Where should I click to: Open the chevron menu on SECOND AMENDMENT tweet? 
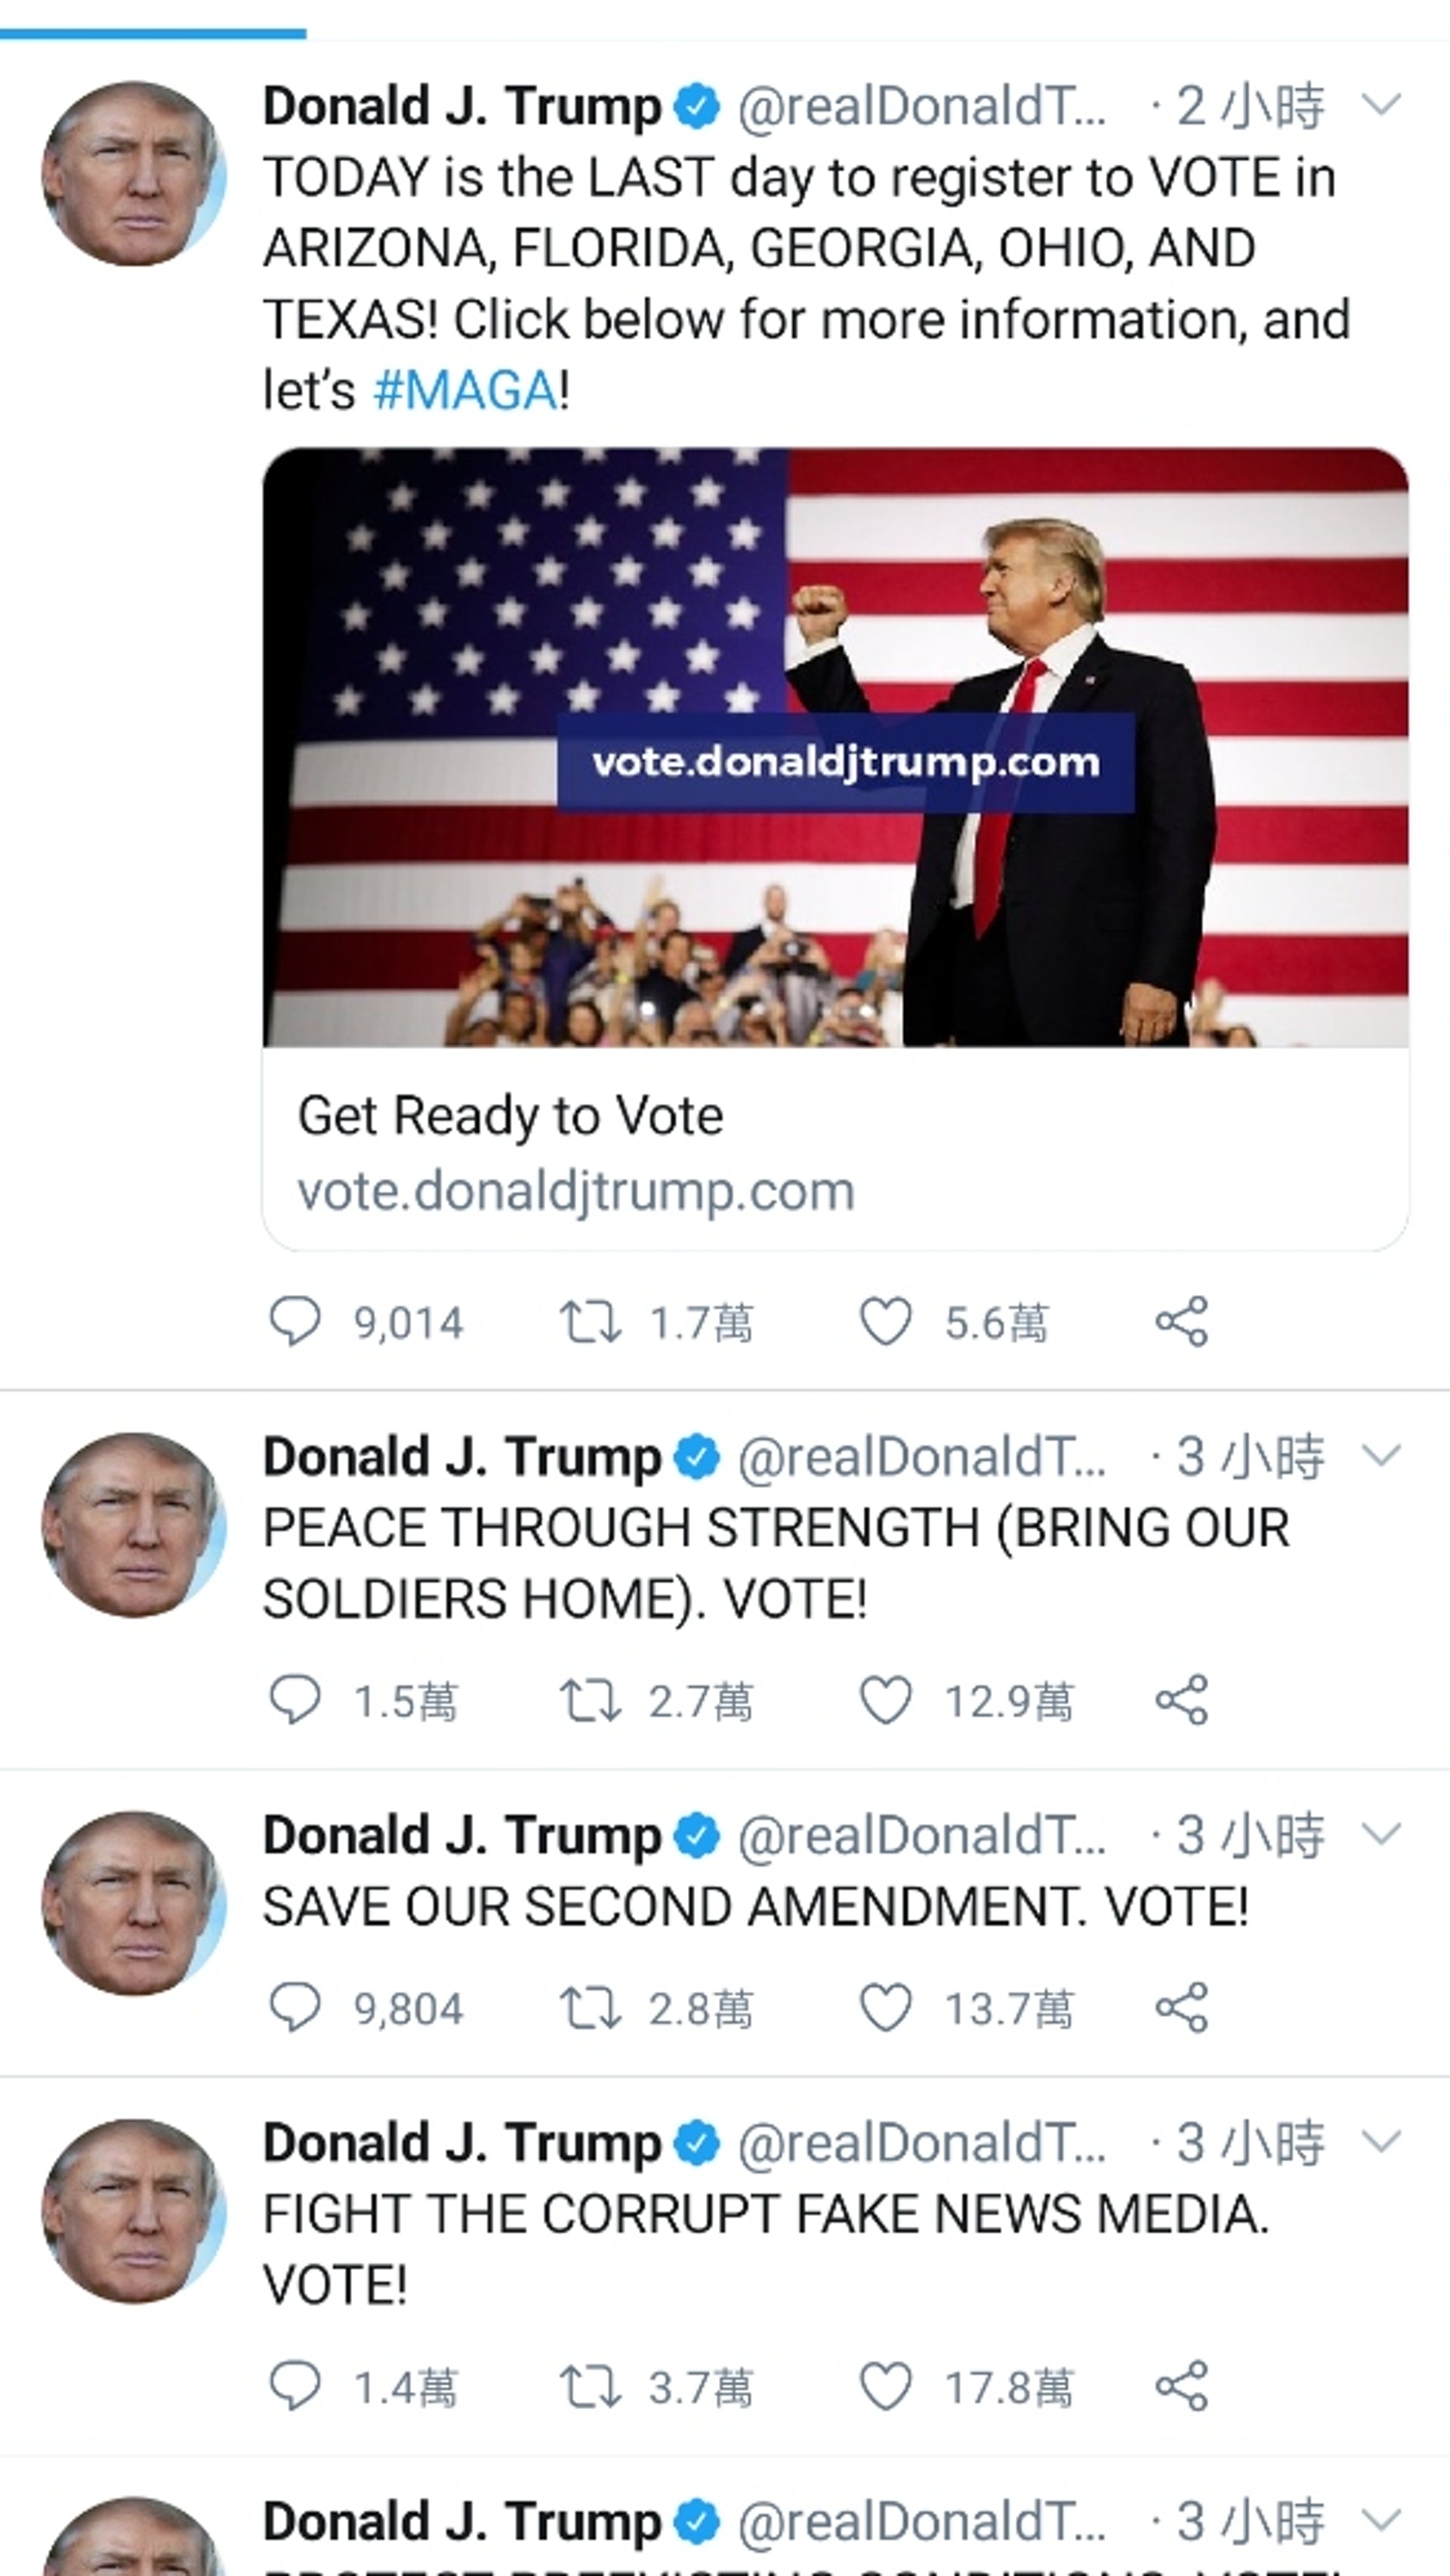click(1381, 1833)
